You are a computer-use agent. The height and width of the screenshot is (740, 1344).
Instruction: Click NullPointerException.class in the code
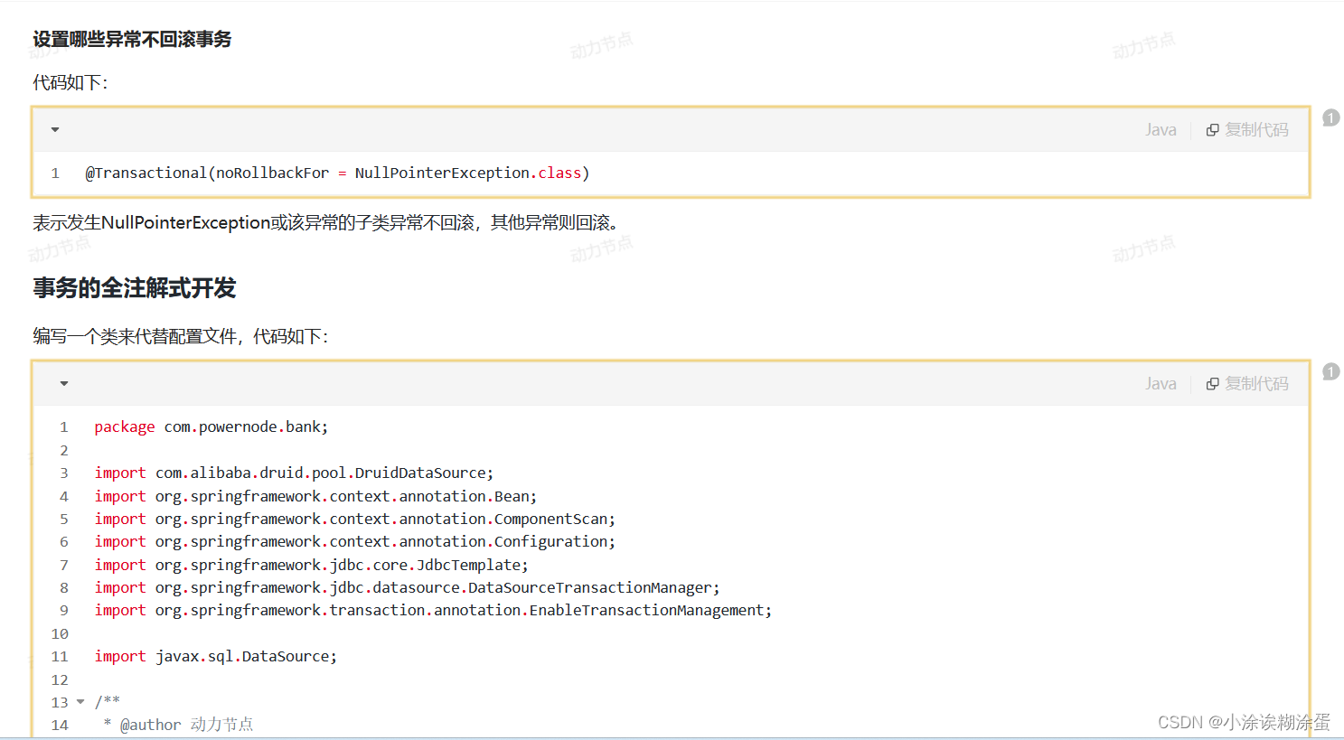coord(468,173)
